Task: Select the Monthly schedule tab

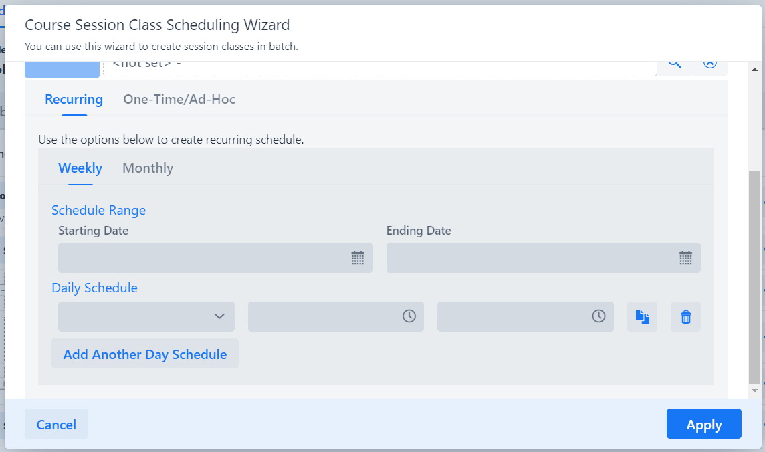Action: 148,168
